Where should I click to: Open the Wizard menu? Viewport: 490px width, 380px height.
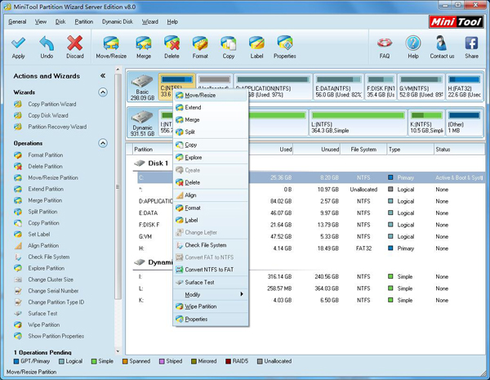[x=150, y=21]
